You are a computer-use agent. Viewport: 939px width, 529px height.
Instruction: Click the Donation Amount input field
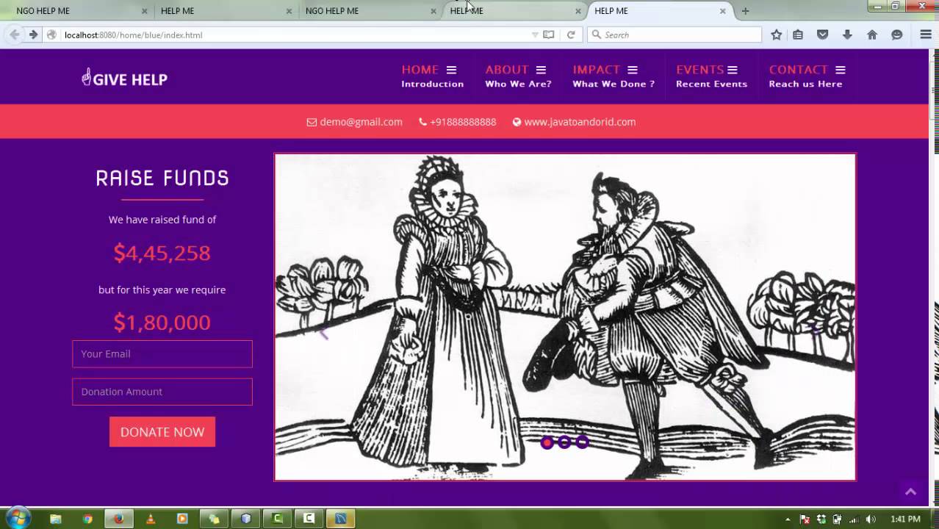pyautogui.click(x=162, y=392)
